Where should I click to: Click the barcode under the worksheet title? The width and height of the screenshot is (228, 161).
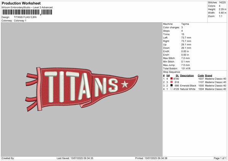(x=27, y=12)
